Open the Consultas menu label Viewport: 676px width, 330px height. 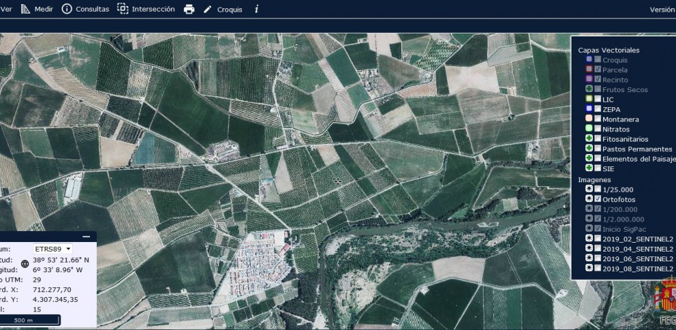point(92,9)
